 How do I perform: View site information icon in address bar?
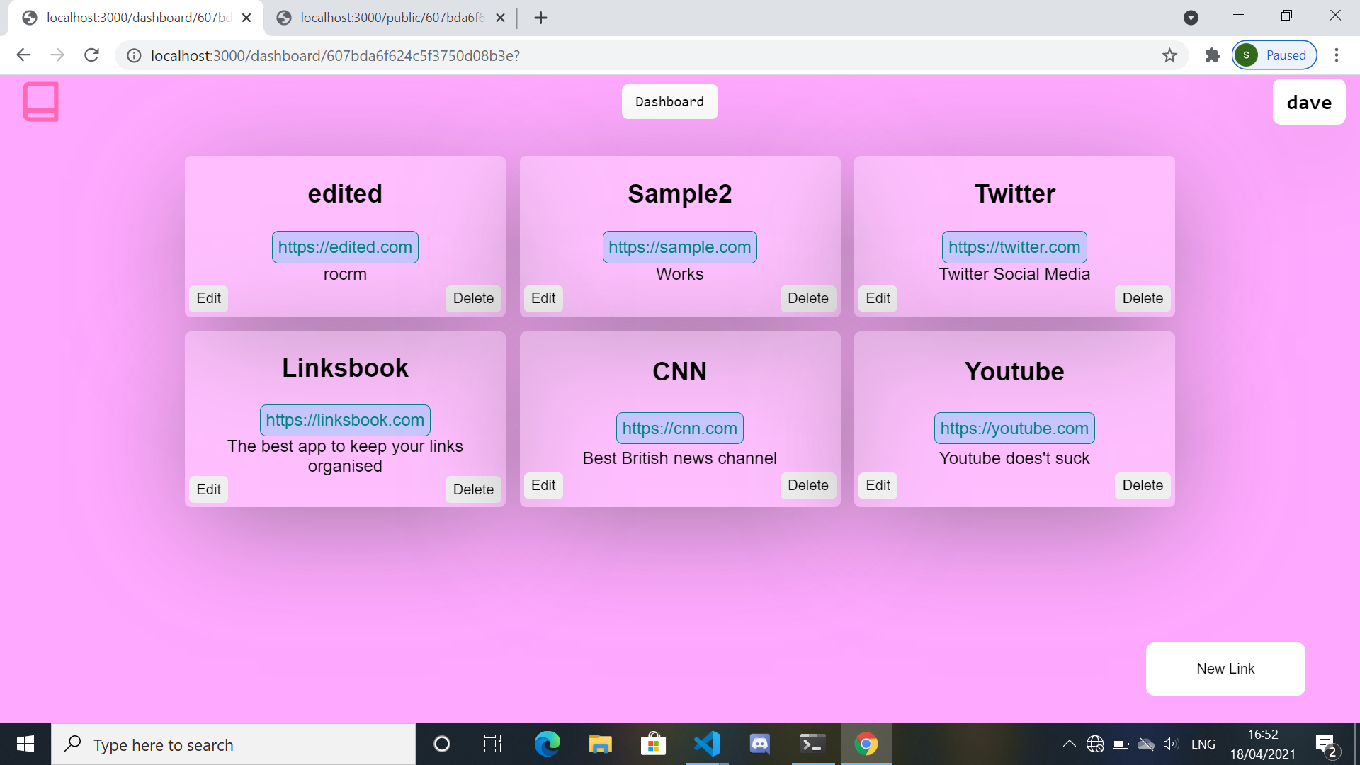pyautogui.click(x=134, y=55)
